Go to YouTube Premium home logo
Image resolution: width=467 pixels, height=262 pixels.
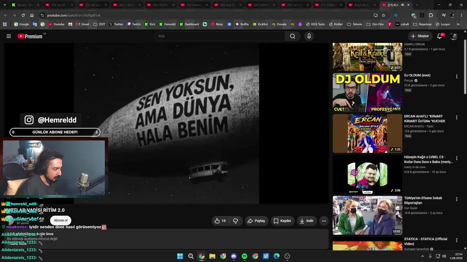30,36
